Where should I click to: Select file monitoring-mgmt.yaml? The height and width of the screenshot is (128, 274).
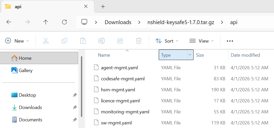(x=125, y=112)
